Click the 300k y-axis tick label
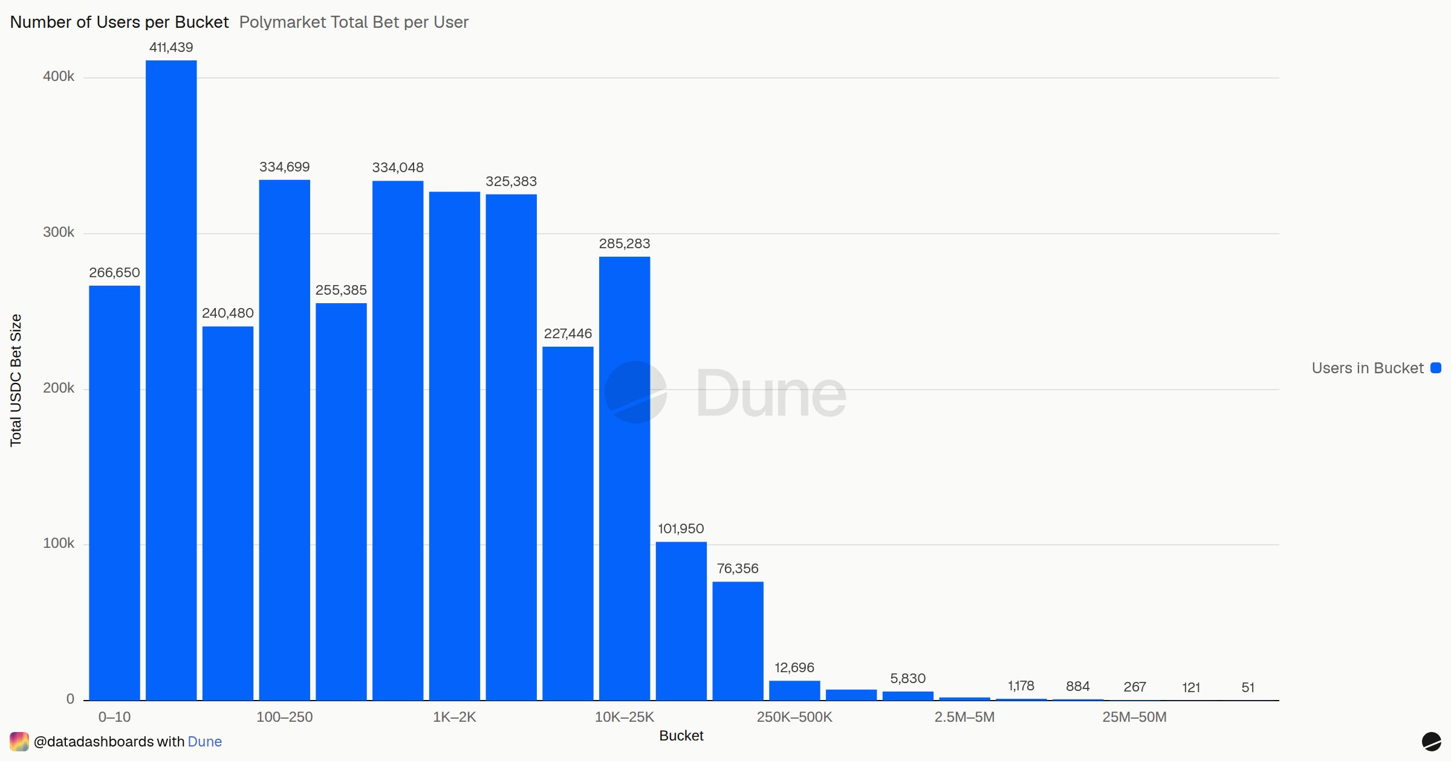1451x761 pixels. pyautogui.click(x=59, y=232)
